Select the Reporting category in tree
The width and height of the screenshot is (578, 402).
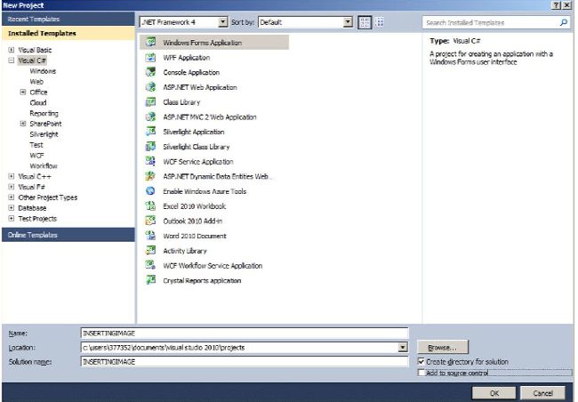[44, 113]
